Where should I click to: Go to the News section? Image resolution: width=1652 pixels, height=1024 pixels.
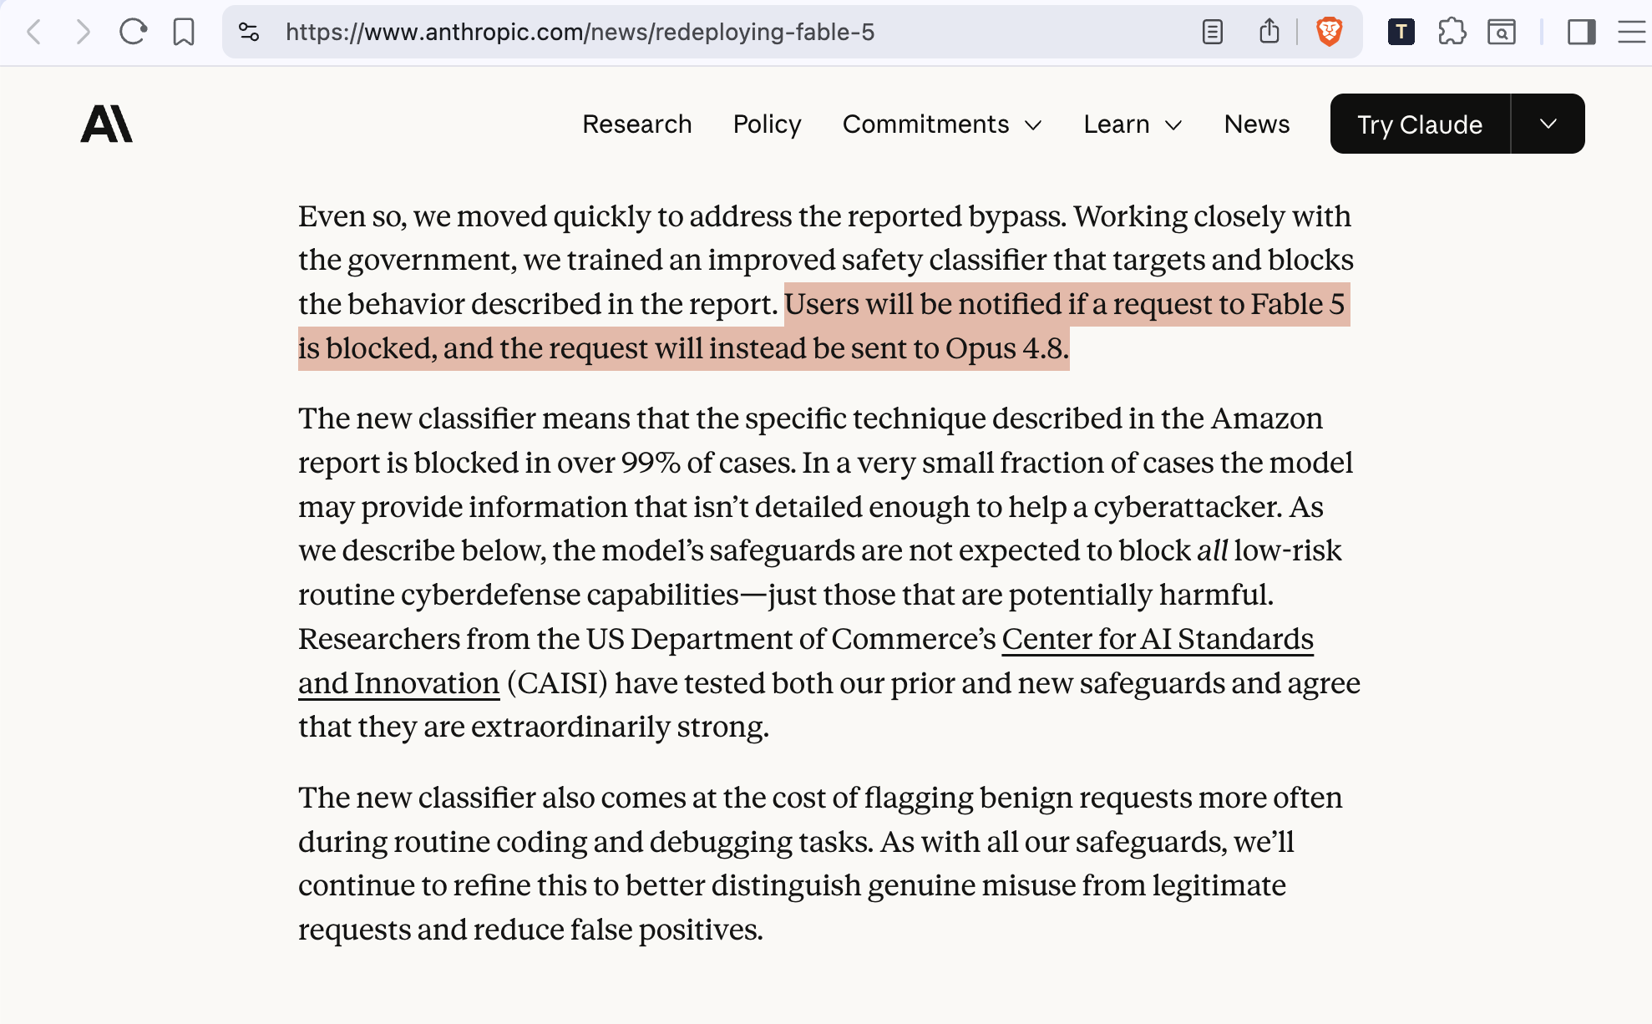point(1257,124)
